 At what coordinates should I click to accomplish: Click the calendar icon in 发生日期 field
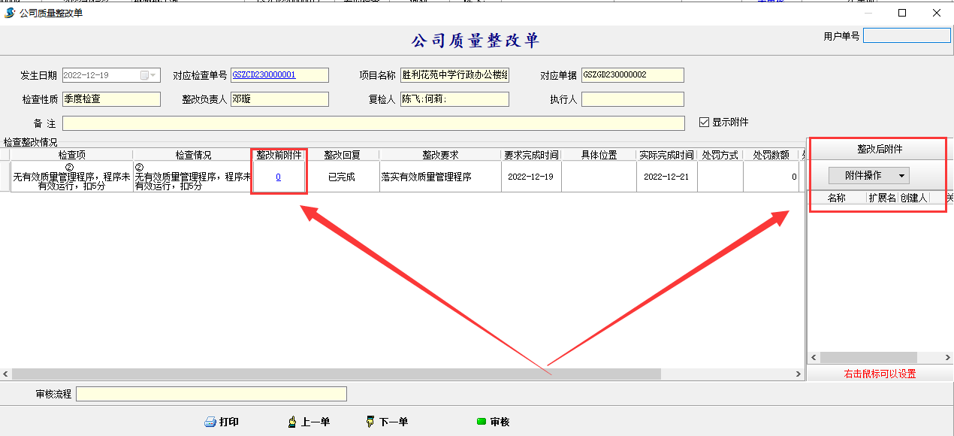pos(144,75)
